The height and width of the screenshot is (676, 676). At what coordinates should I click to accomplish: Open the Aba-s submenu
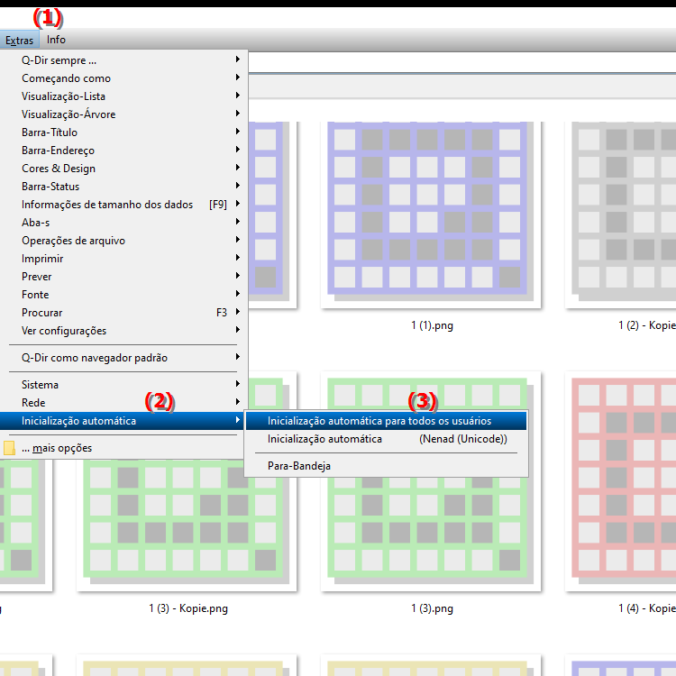(x=123, y=223)
